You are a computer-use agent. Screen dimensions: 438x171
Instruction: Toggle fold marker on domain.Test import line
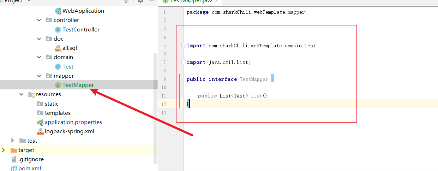pyautogui.click(x=183, y=46)
